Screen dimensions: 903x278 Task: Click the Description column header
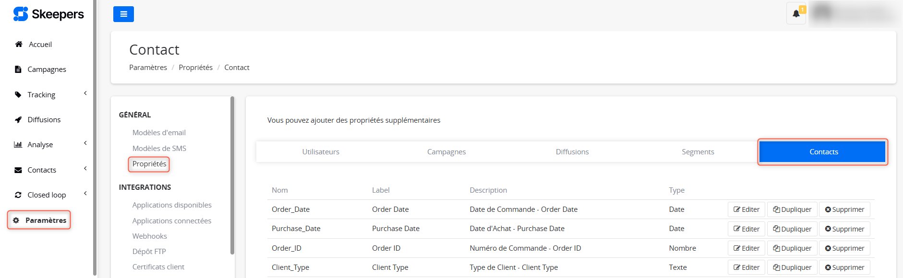point(488,190)
